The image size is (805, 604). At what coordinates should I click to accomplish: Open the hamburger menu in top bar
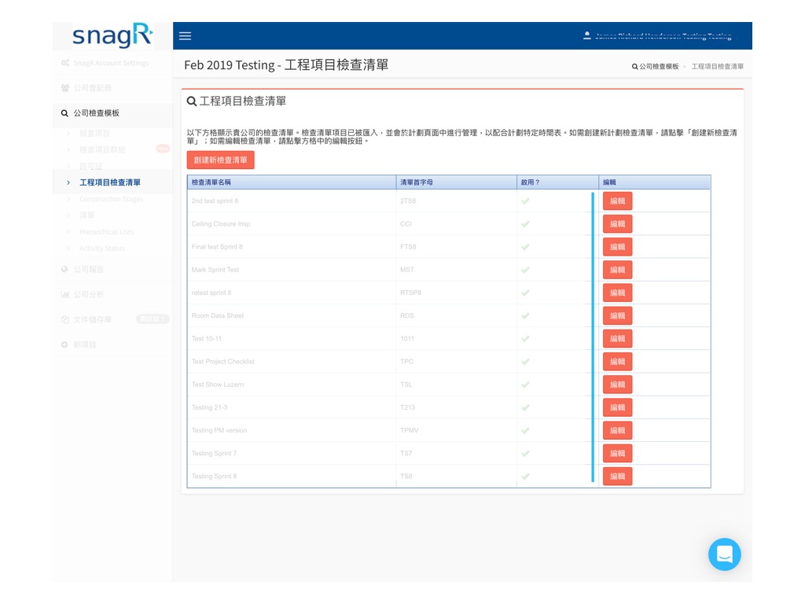tap(185, 36)
